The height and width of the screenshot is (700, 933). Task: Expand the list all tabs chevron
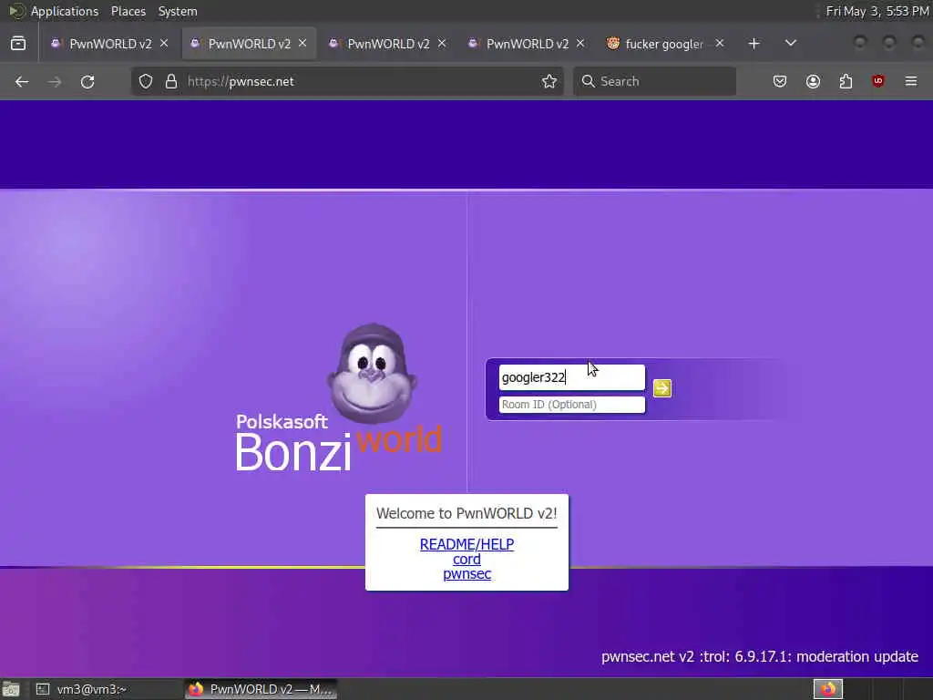click(790, 44)
